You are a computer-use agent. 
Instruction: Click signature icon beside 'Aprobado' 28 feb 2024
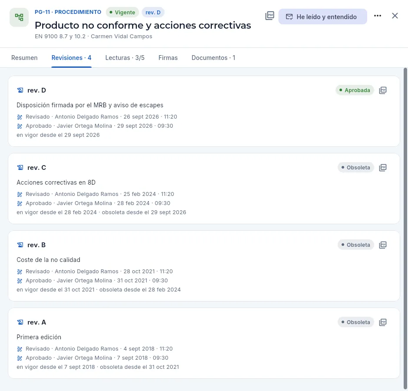pos(20,203)
